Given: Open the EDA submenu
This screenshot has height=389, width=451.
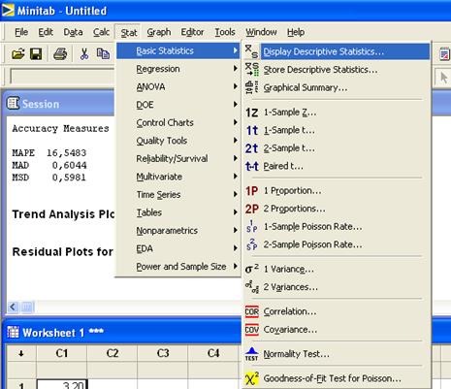Looking at the screenshot, I should [x=177, y=248].
